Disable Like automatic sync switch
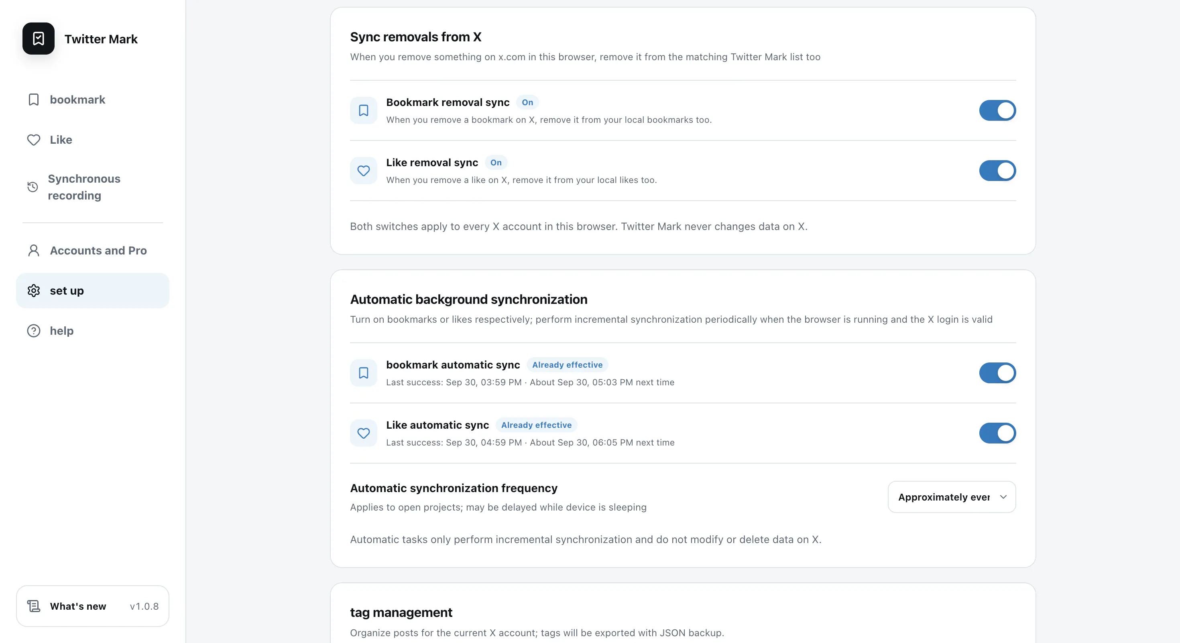1180x643 pixels. click(x=997, y=433)
